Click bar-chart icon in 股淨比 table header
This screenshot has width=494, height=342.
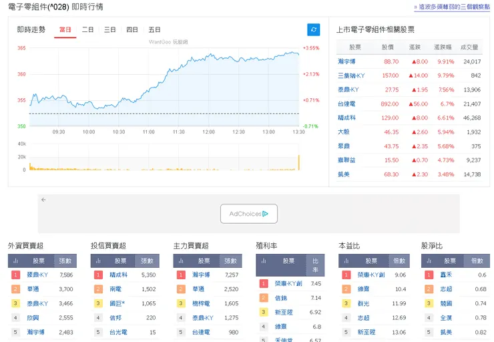click(x=429, y=261)
